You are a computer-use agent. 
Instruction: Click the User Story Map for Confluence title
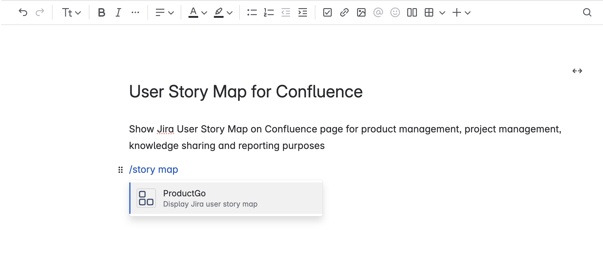[x=246, y=92]
